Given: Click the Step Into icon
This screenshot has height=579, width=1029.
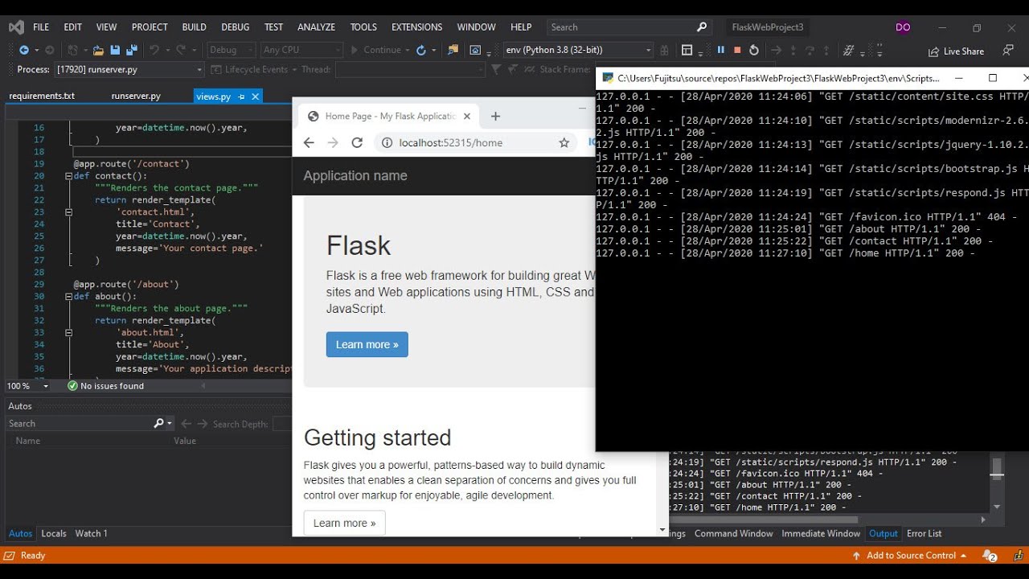Looking at the screenshot, I should (793, 50).
